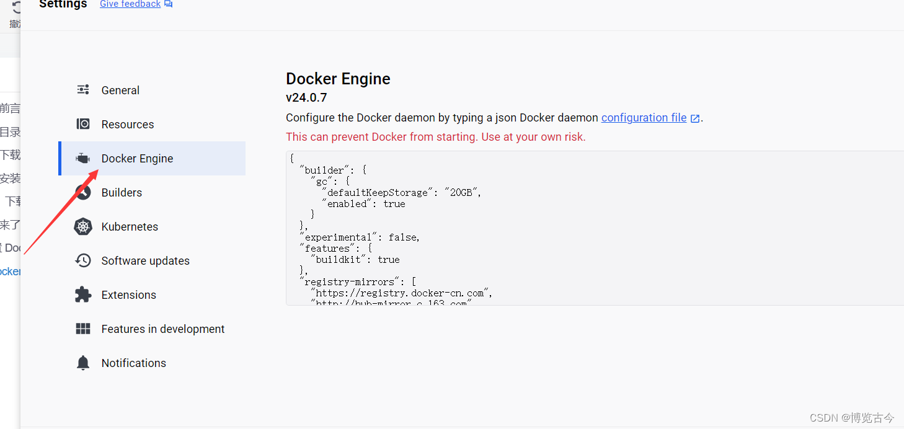The height and width of the screenshot is (429, 904).
Task: Open the General settings tab
Action: click(152, 90)
